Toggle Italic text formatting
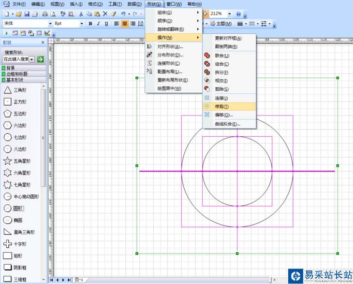Screen dimensions: 353x284 coord(99,23)
